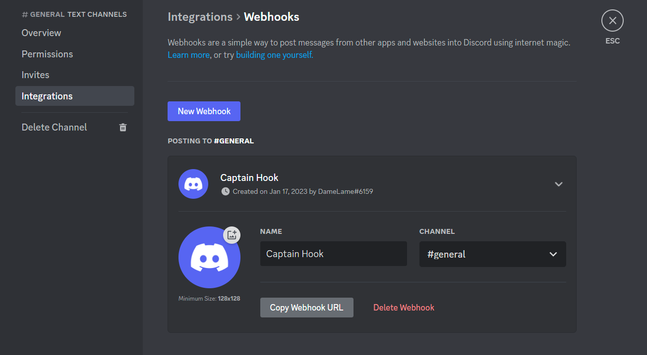Screen dimensions: 647x355
Task: Click the large Discord webhook avatar
Action: (209, 258)
